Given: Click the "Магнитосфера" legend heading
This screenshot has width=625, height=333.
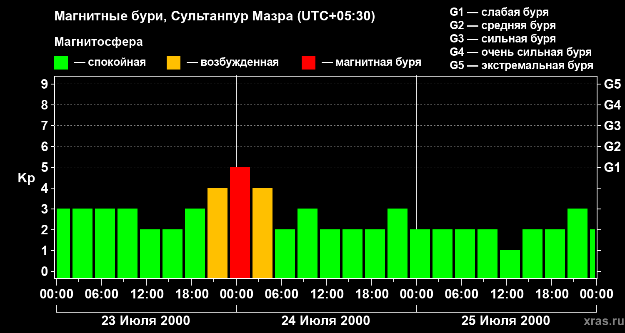Looking at the screenshot, I should 99,42.
